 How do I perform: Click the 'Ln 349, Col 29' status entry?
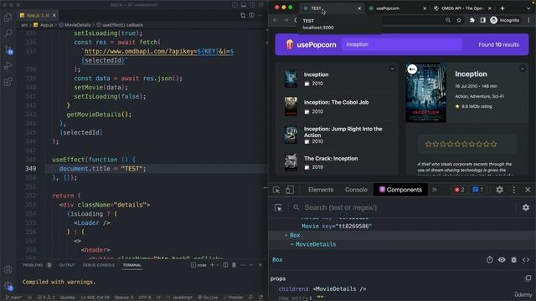(x=95, y=298)
